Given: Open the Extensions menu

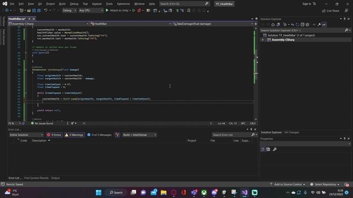Looking at the screenshot, I should coord(123,4).
